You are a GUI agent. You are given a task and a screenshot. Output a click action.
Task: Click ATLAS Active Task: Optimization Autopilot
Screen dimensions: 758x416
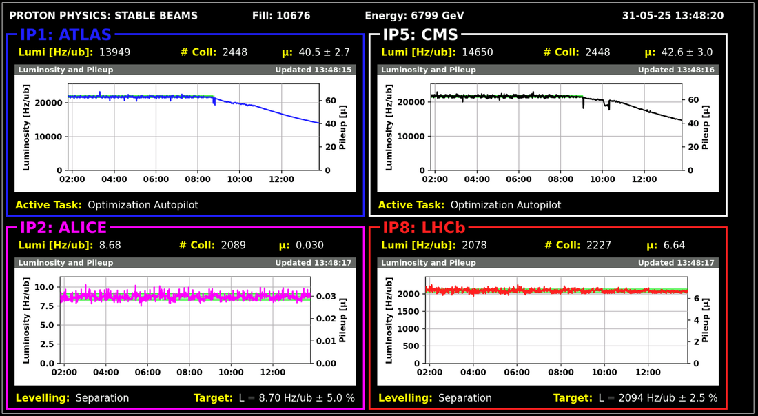[107, 205]
